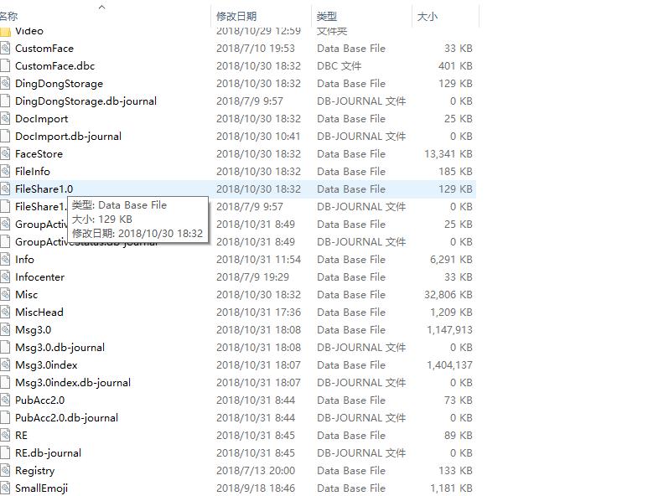Click the 13,341 KB size of FaceStore
This screenshot has height=496, width=648.
[448, 154]
